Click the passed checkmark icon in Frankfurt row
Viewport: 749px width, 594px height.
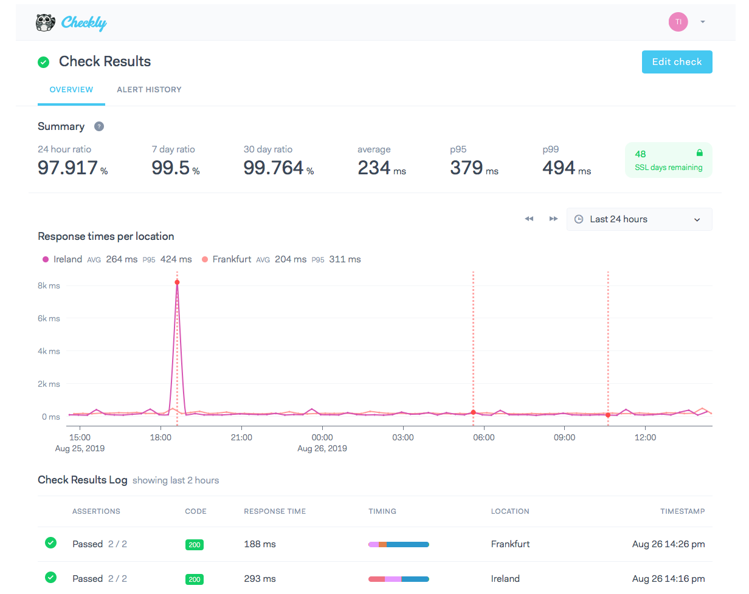click(x=51, y=544)
